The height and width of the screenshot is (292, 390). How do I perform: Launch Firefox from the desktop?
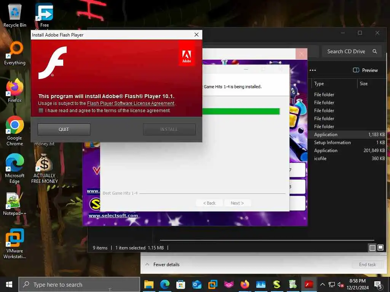(x=15, y=90)
